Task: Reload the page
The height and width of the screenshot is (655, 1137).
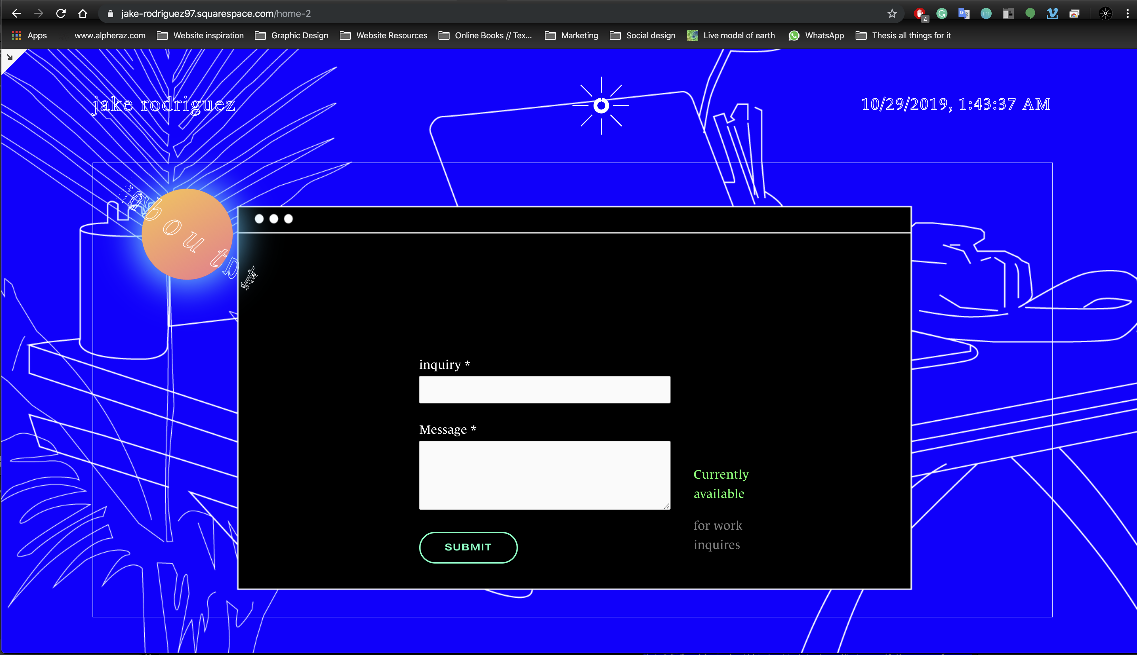Action: click(61, 13)
